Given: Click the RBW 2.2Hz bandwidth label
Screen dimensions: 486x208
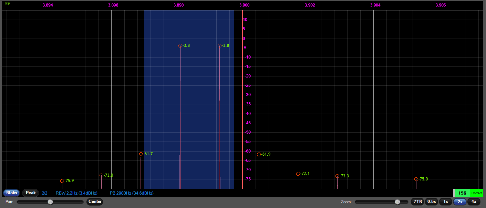Looking at the screenshot, I should [x=76, y=193].
